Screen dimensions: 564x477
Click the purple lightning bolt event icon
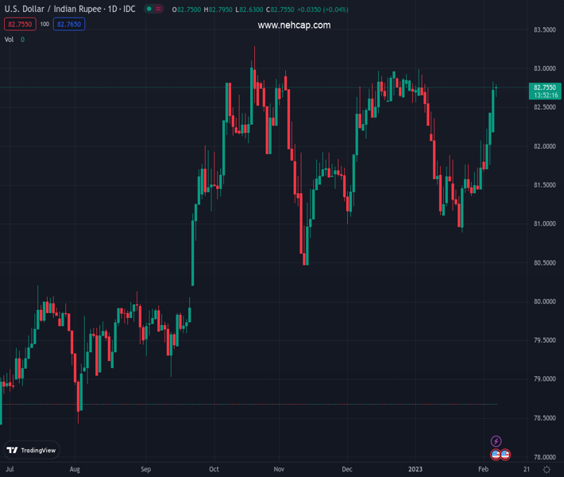pyautogui.click(x=496, y=441)
